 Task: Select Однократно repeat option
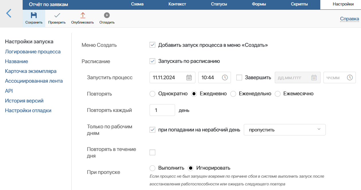(x=152, y=94)
